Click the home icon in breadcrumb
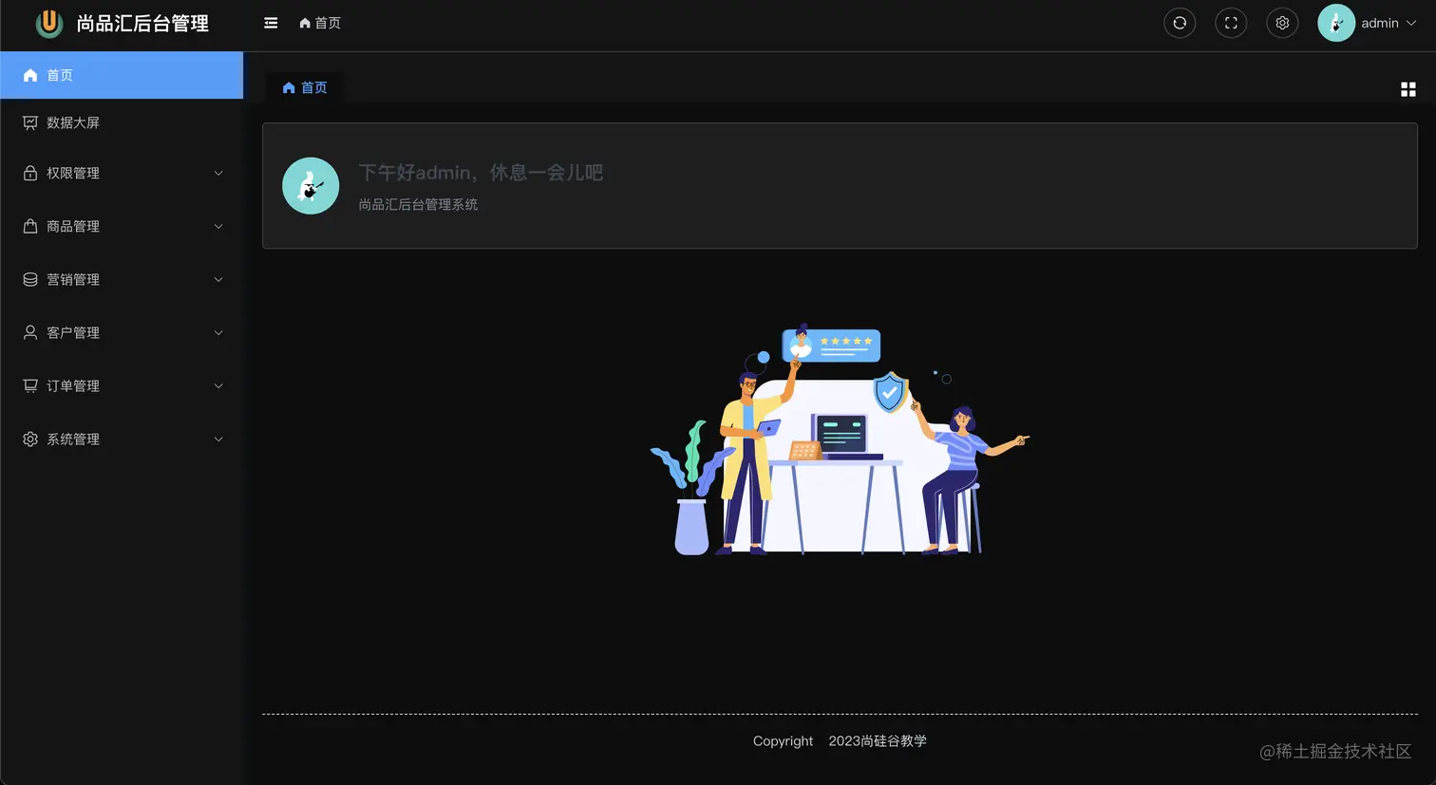 (305, 23)
